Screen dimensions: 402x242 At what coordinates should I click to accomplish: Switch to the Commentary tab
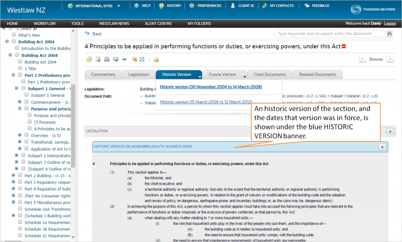click(103, 74)
